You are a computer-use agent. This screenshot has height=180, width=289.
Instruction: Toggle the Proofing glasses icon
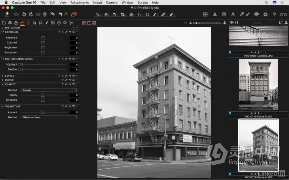284,15
